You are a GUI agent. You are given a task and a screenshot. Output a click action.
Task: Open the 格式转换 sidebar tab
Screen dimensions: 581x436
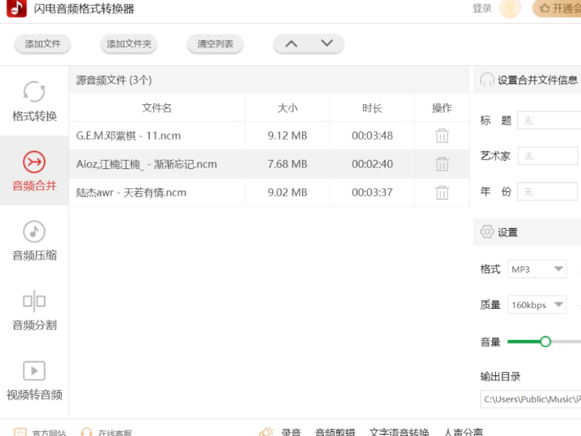(x=34, y=101)
